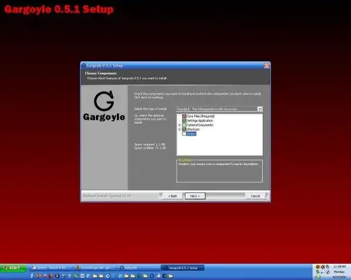Image resolution: width=351 pixels, height=280 pixels.
Task: Click the 'Space required' text
Action: coord(150,145)
